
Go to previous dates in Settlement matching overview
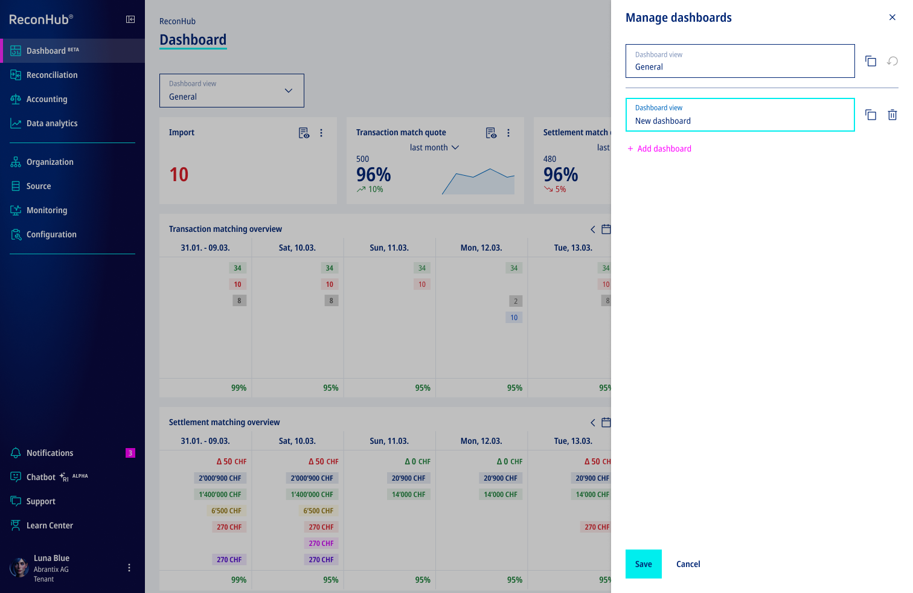[x=592, y=423]
